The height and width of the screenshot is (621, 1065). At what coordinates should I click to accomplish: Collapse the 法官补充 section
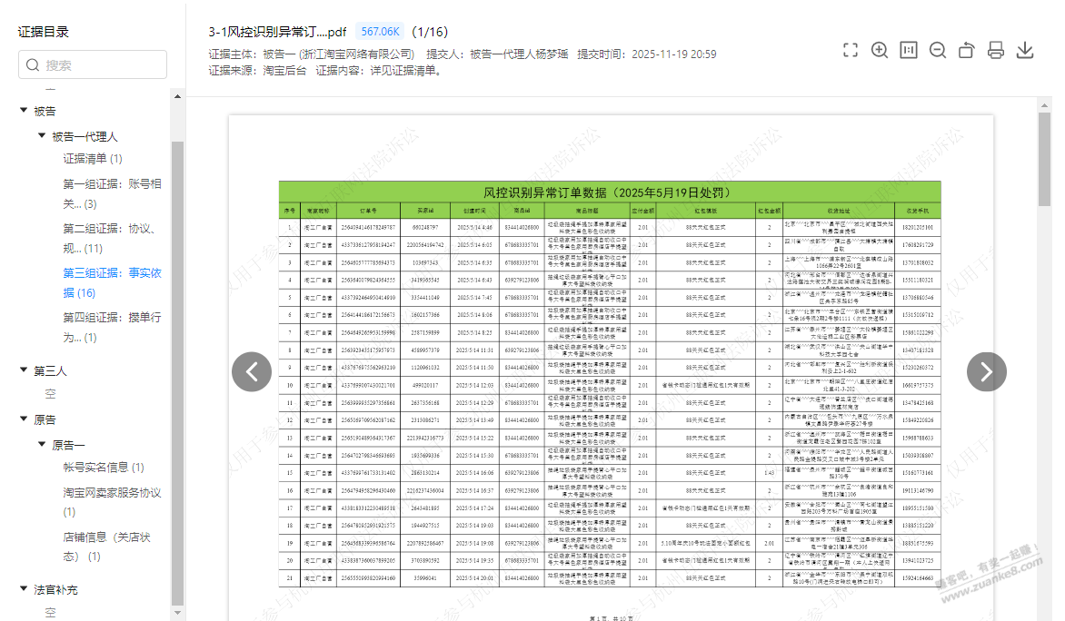(x=24, y=589)
